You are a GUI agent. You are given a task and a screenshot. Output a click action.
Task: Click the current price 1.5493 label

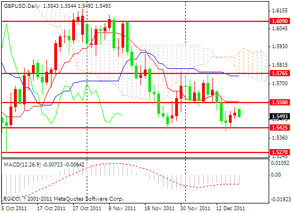pos(280,117)
